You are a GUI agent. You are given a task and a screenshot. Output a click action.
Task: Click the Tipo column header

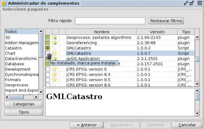pos(186,32)
